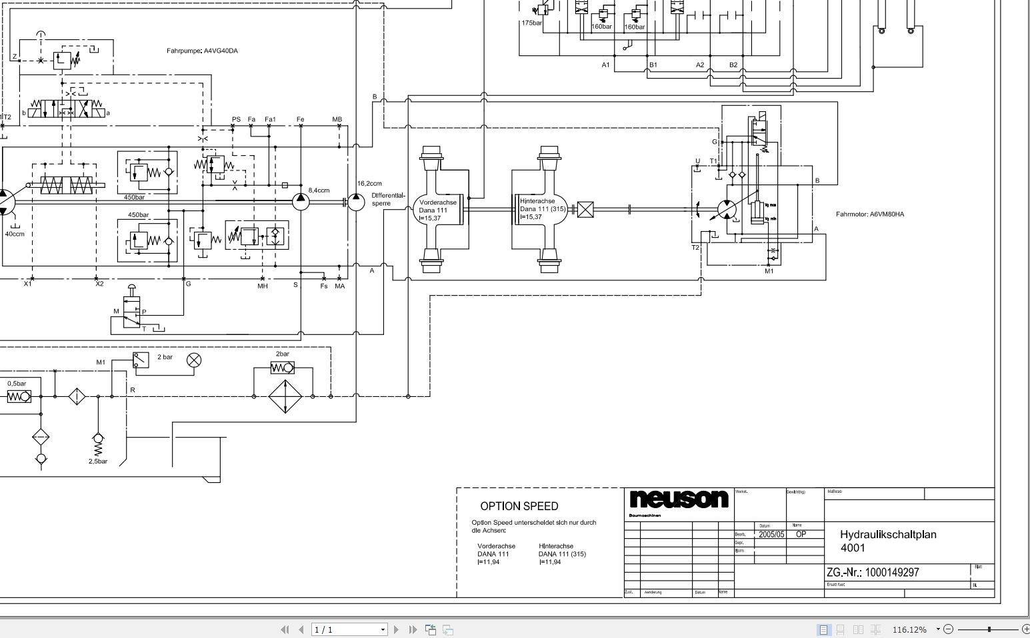1030x638 pixels.
Task: Click the 'Fahrpumpe: A4VG40DA' label
Action: (x=202, y=51)
